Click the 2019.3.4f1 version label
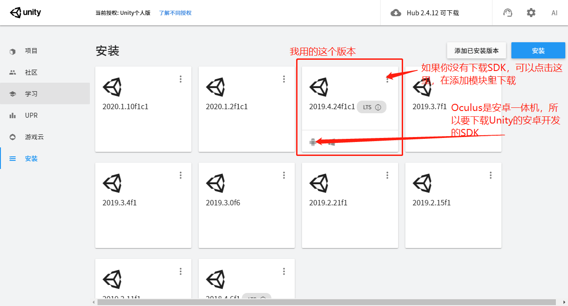 point(120,203)
